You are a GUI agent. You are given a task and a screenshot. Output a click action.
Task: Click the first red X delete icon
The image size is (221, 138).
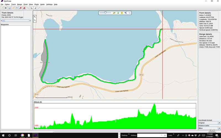20,8
